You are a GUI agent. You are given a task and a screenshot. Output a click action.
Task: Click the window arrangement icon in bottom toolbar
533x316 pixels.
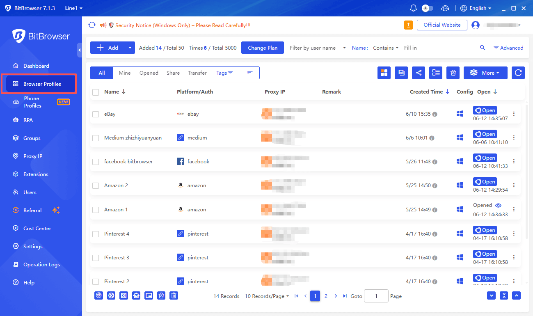[x=149, y=295]
